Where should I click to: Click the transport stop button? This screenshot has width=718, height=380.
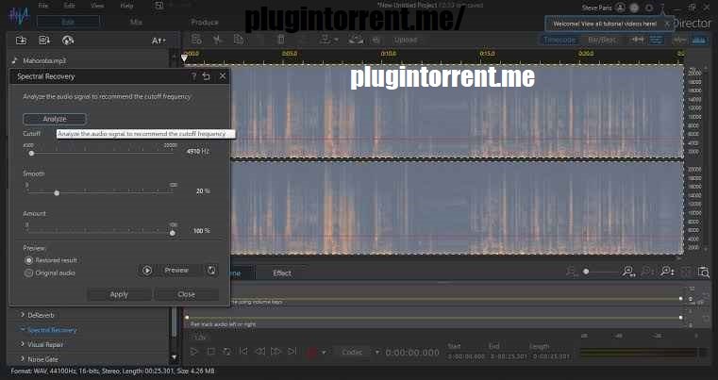(211, 352)
